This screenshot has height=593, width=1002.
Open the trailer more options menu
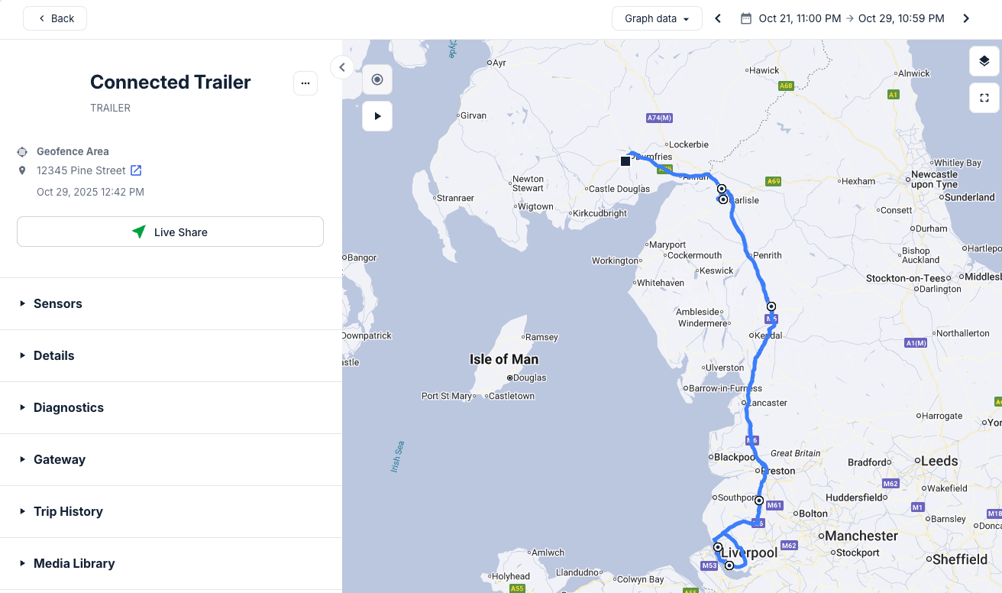click(x=305, y=83)
